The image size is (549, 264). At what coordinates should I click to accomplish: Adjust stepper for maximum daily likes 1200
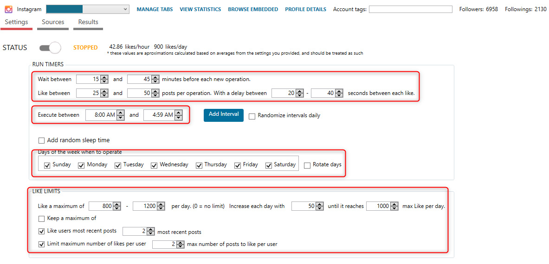click(x=161, y=207)
